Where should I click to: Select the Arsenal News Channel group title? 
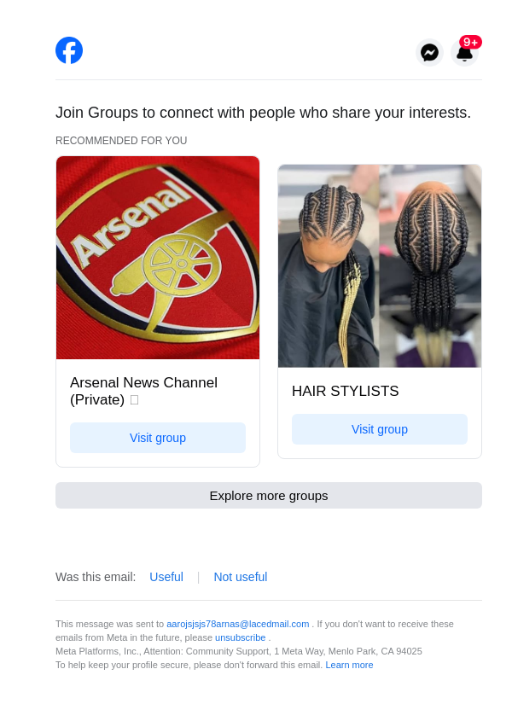[143, 391]
